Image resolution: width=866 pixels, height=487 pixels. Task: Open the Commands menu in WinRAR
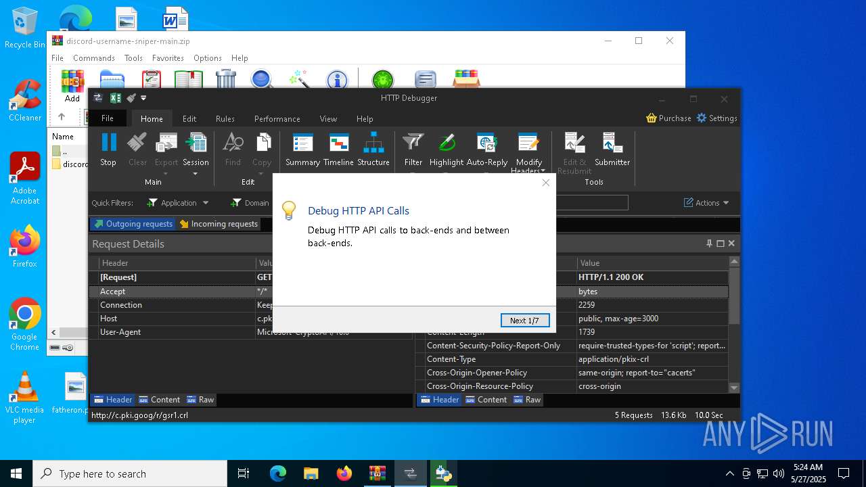[x=94, y=58]
